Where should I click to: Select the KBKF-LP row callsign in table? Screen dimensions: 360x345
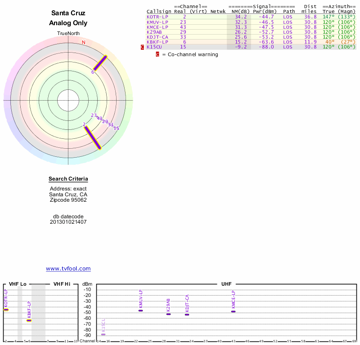(x=157, y=42)
